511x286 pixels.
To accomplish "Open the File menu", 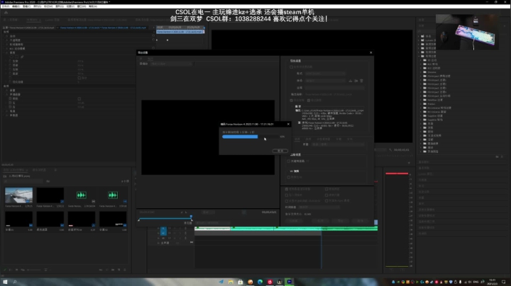I will (6, 6).
